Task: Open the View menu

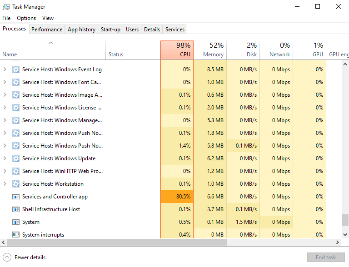Action: pyautogui.click(x=48, y=18)
